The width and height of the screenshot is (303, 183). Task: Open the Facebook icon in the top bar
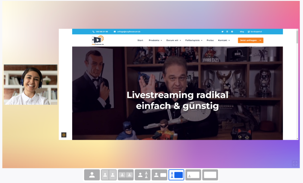coord(232,32)
